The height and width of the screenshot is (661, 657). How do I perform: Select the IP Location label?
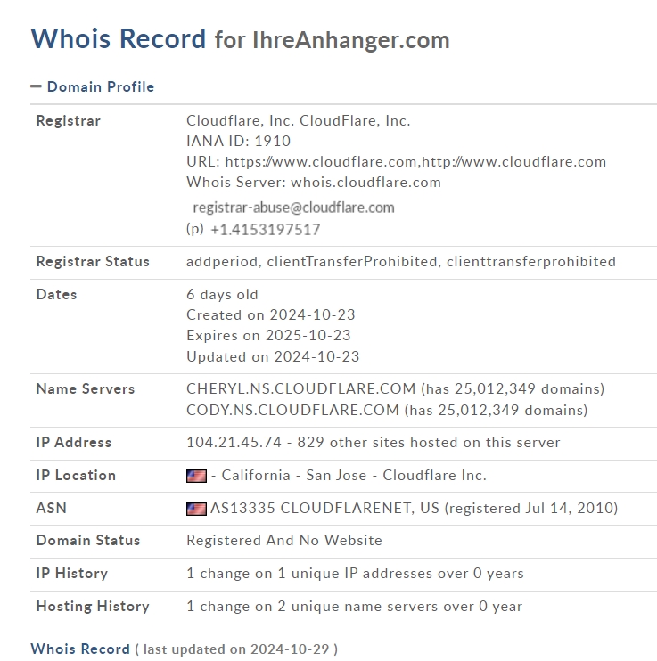click(76, 476)
